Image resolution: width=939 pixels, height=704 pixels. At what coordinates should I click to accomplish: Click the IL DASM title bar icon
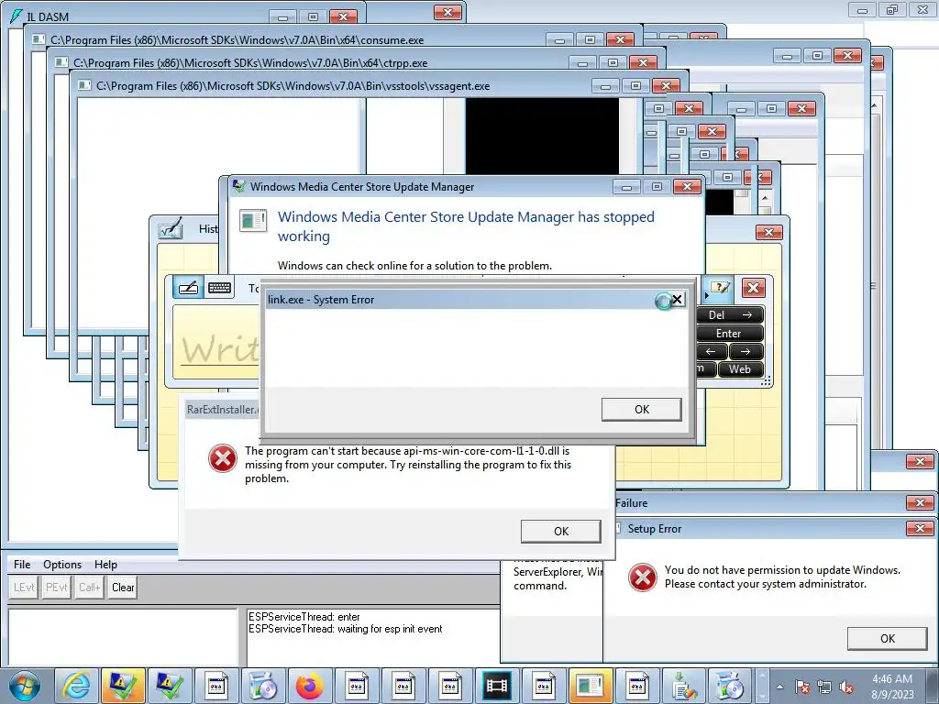(17, 16)
